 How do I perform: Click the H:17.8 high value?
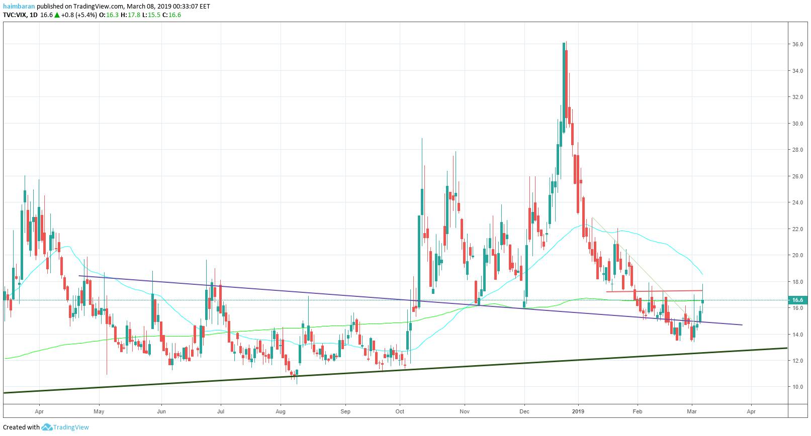(x=130, y=15)
